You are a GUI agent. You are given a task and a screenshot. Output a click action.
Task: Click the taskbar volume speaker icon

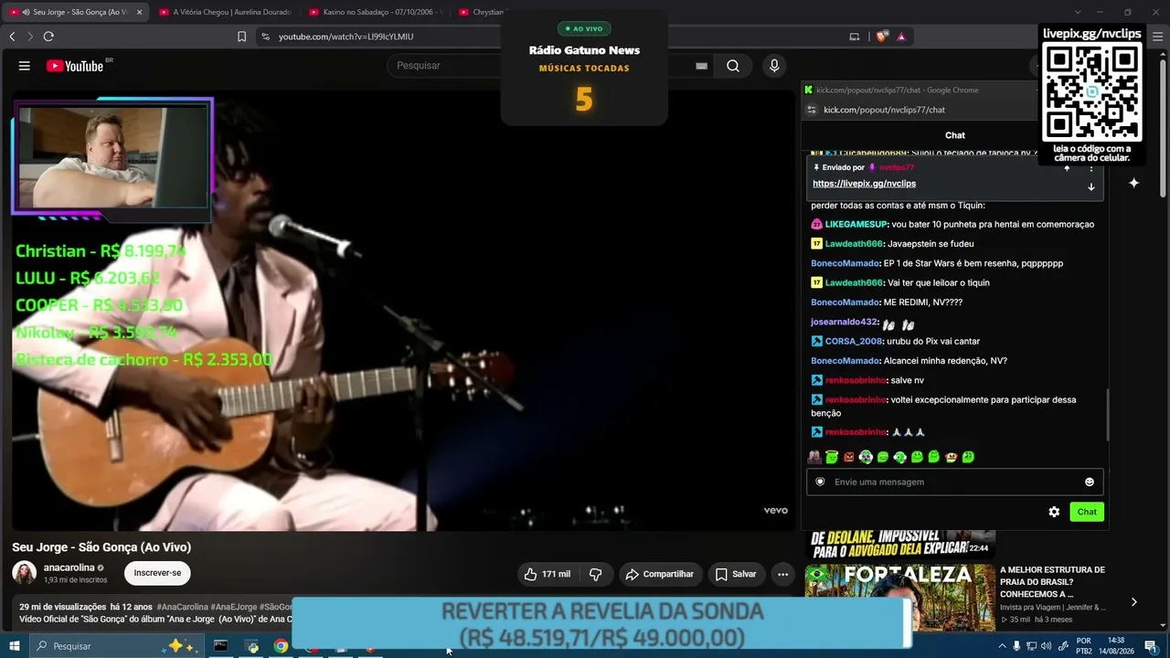tap(1047, 646)
